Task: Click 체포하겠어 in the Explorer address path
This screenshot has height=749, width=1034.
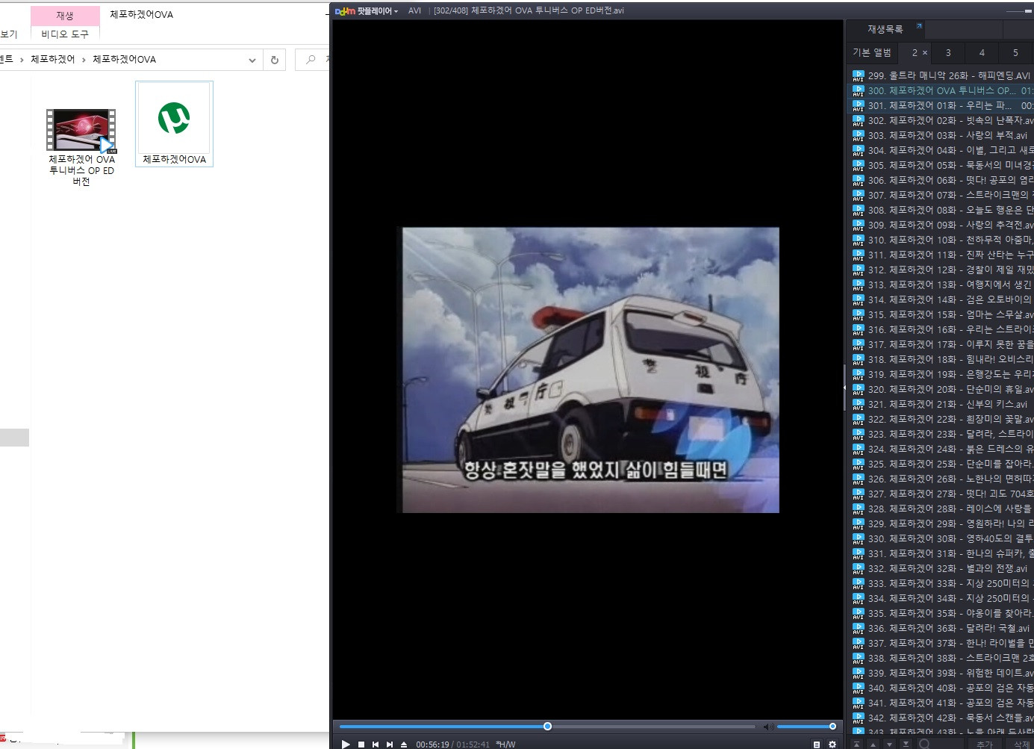Action: [52, 59]
